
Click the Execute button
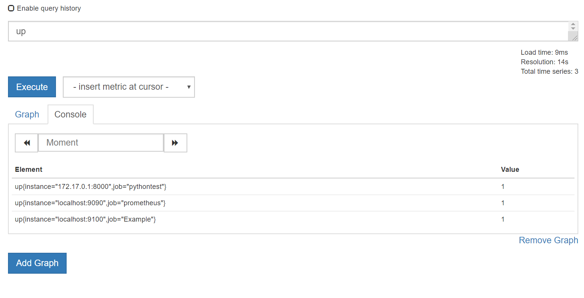point(32,87)
